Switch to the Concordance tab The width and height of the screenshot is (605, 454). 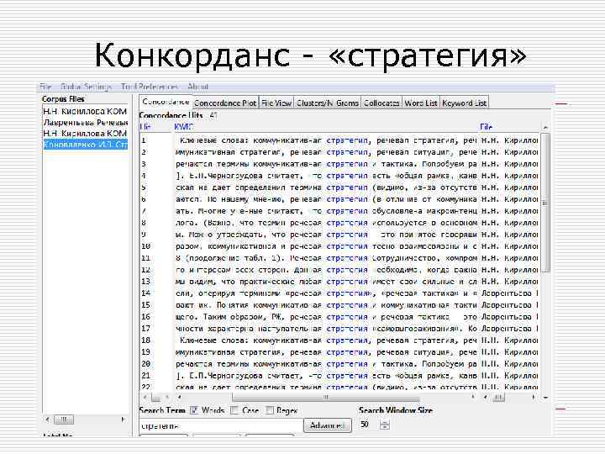pyautogui.click(x=166, y=102)
